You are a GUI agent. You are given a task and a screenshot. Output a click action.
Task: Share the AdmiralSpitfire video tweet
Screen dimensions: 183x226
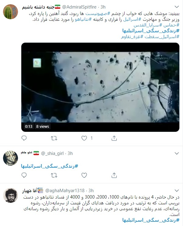(114, 138)
